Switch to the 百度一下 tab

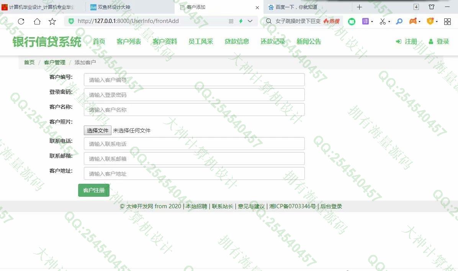point(307,7)
